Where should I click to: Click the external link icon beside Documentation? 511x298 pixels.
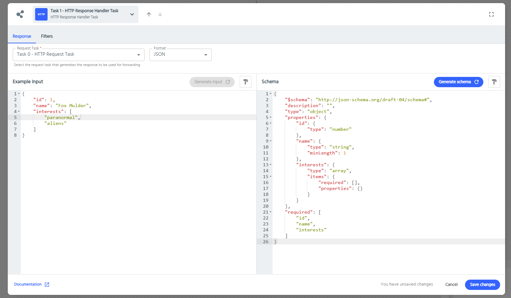pos(47,285)
